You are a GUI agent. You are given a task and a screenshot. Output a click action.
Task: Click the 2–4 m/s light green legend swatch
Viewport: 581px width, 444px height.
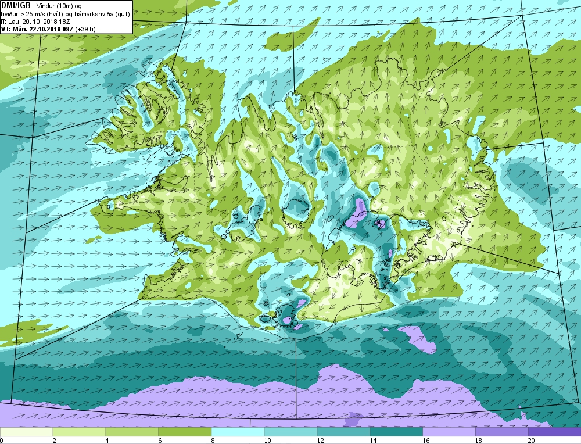coord(79,432)
